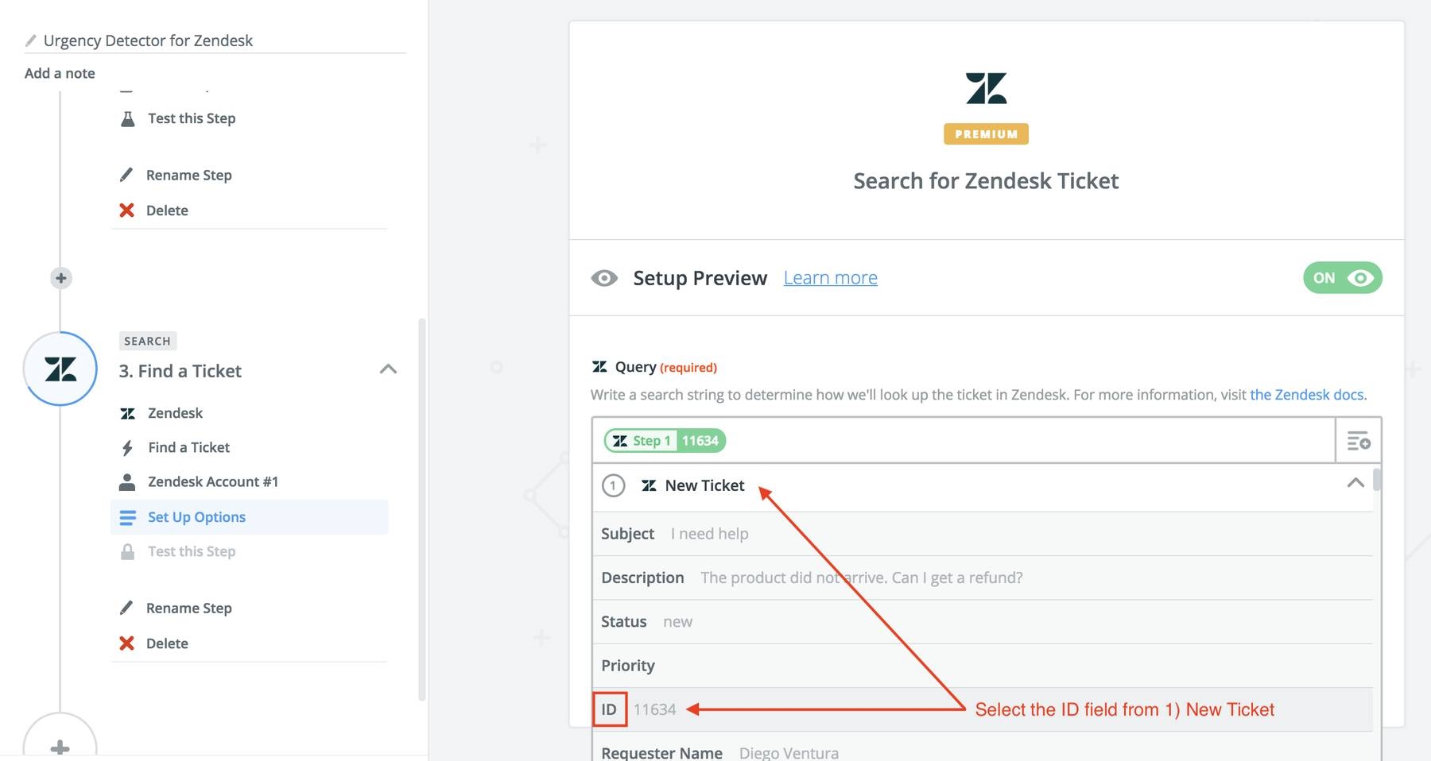Screen dimensions: 1431x761
Task: Open the Zendesk Account #1 item
Action: (212, 482)
